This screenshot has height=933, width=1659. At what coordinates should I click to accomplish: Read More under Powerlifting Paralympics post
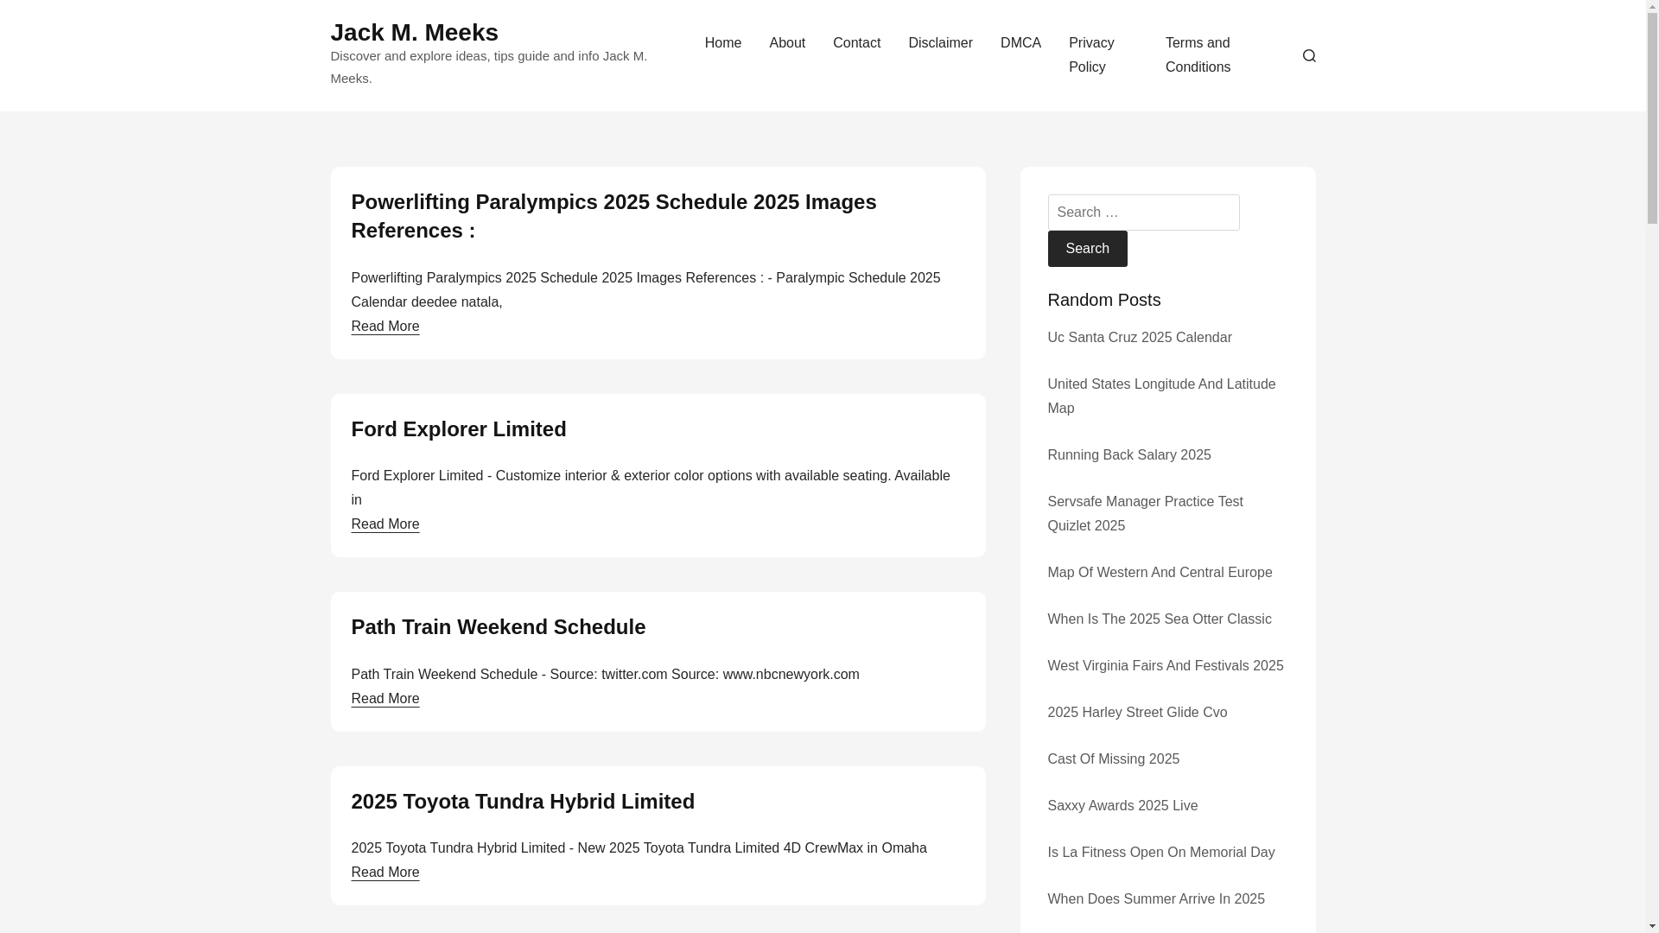[x=385, y=327]
